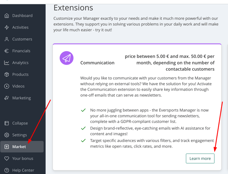Open Help Center via question mark icon
This screenshot has width=228, height=174.
coord(7,170)
